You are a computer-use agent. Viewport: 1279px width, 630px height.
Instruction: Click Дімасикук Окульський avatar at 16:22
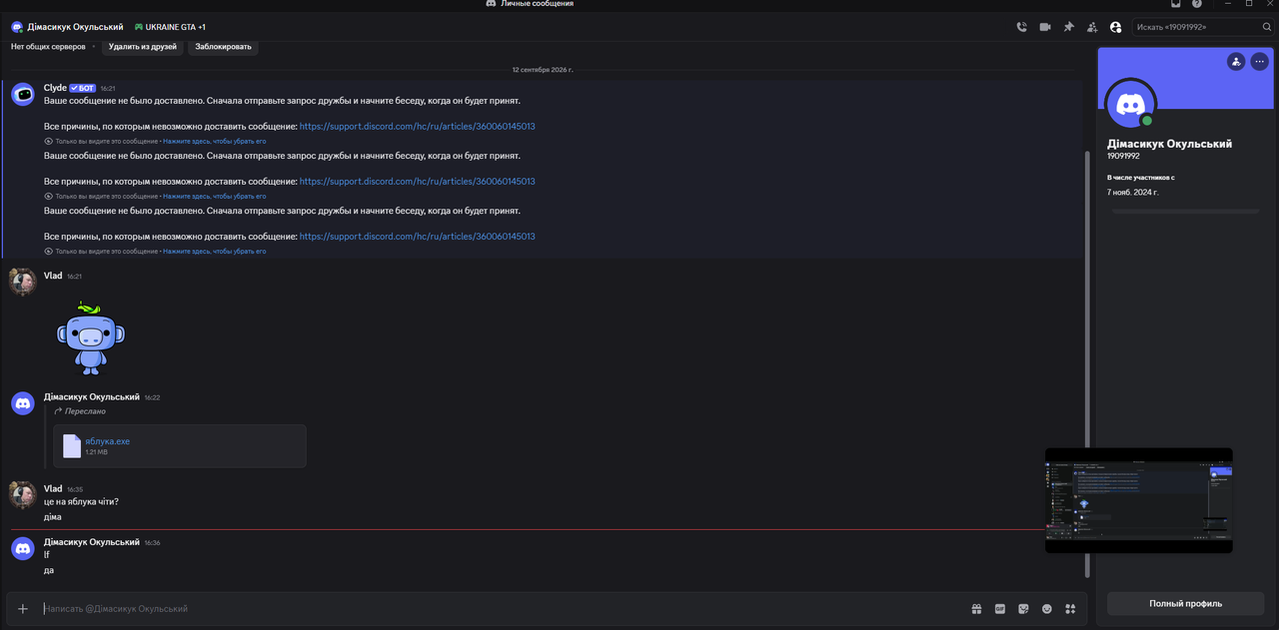23,403
